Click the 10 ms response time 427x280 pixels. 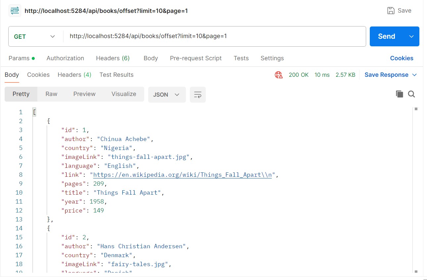tap(322, 75)
